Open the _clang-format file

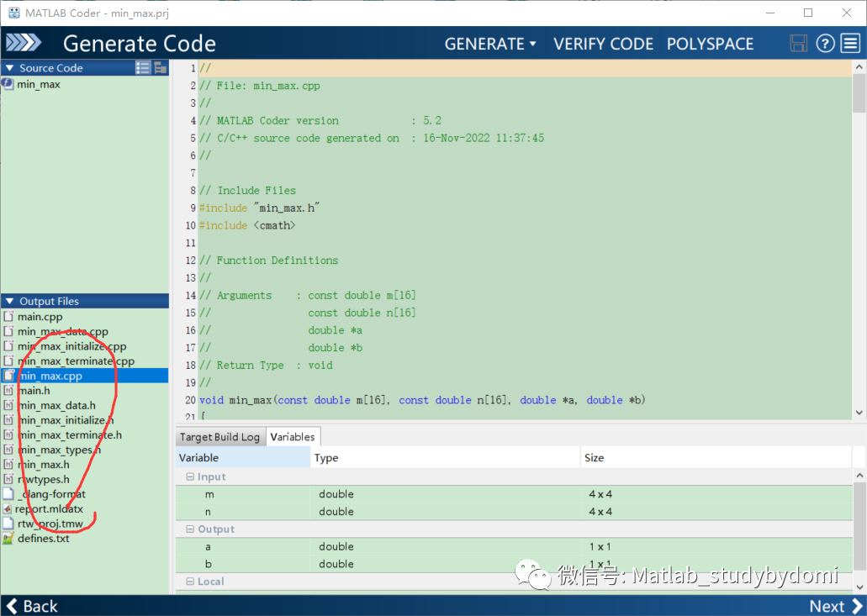coord(51,494)
